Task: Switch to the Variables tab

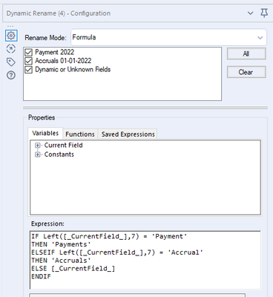Action: pos(45,133)
